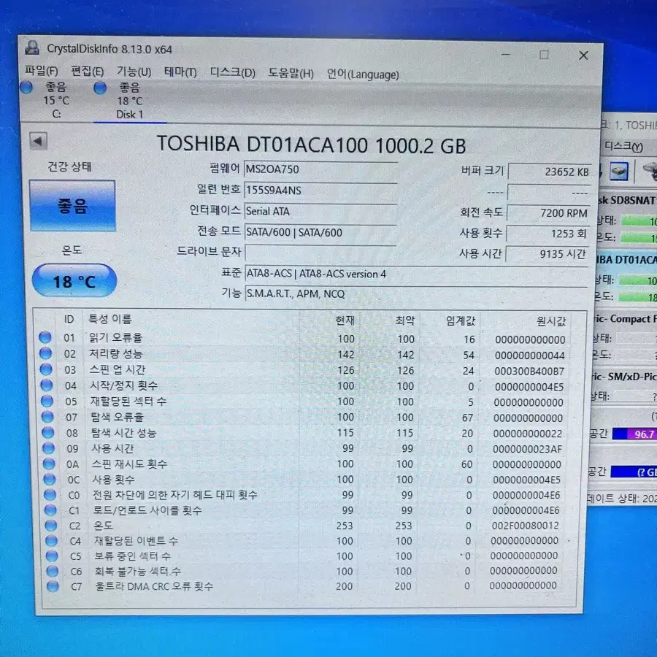
Task: Open the 언어(Language) menu
Action: [363, 74]
